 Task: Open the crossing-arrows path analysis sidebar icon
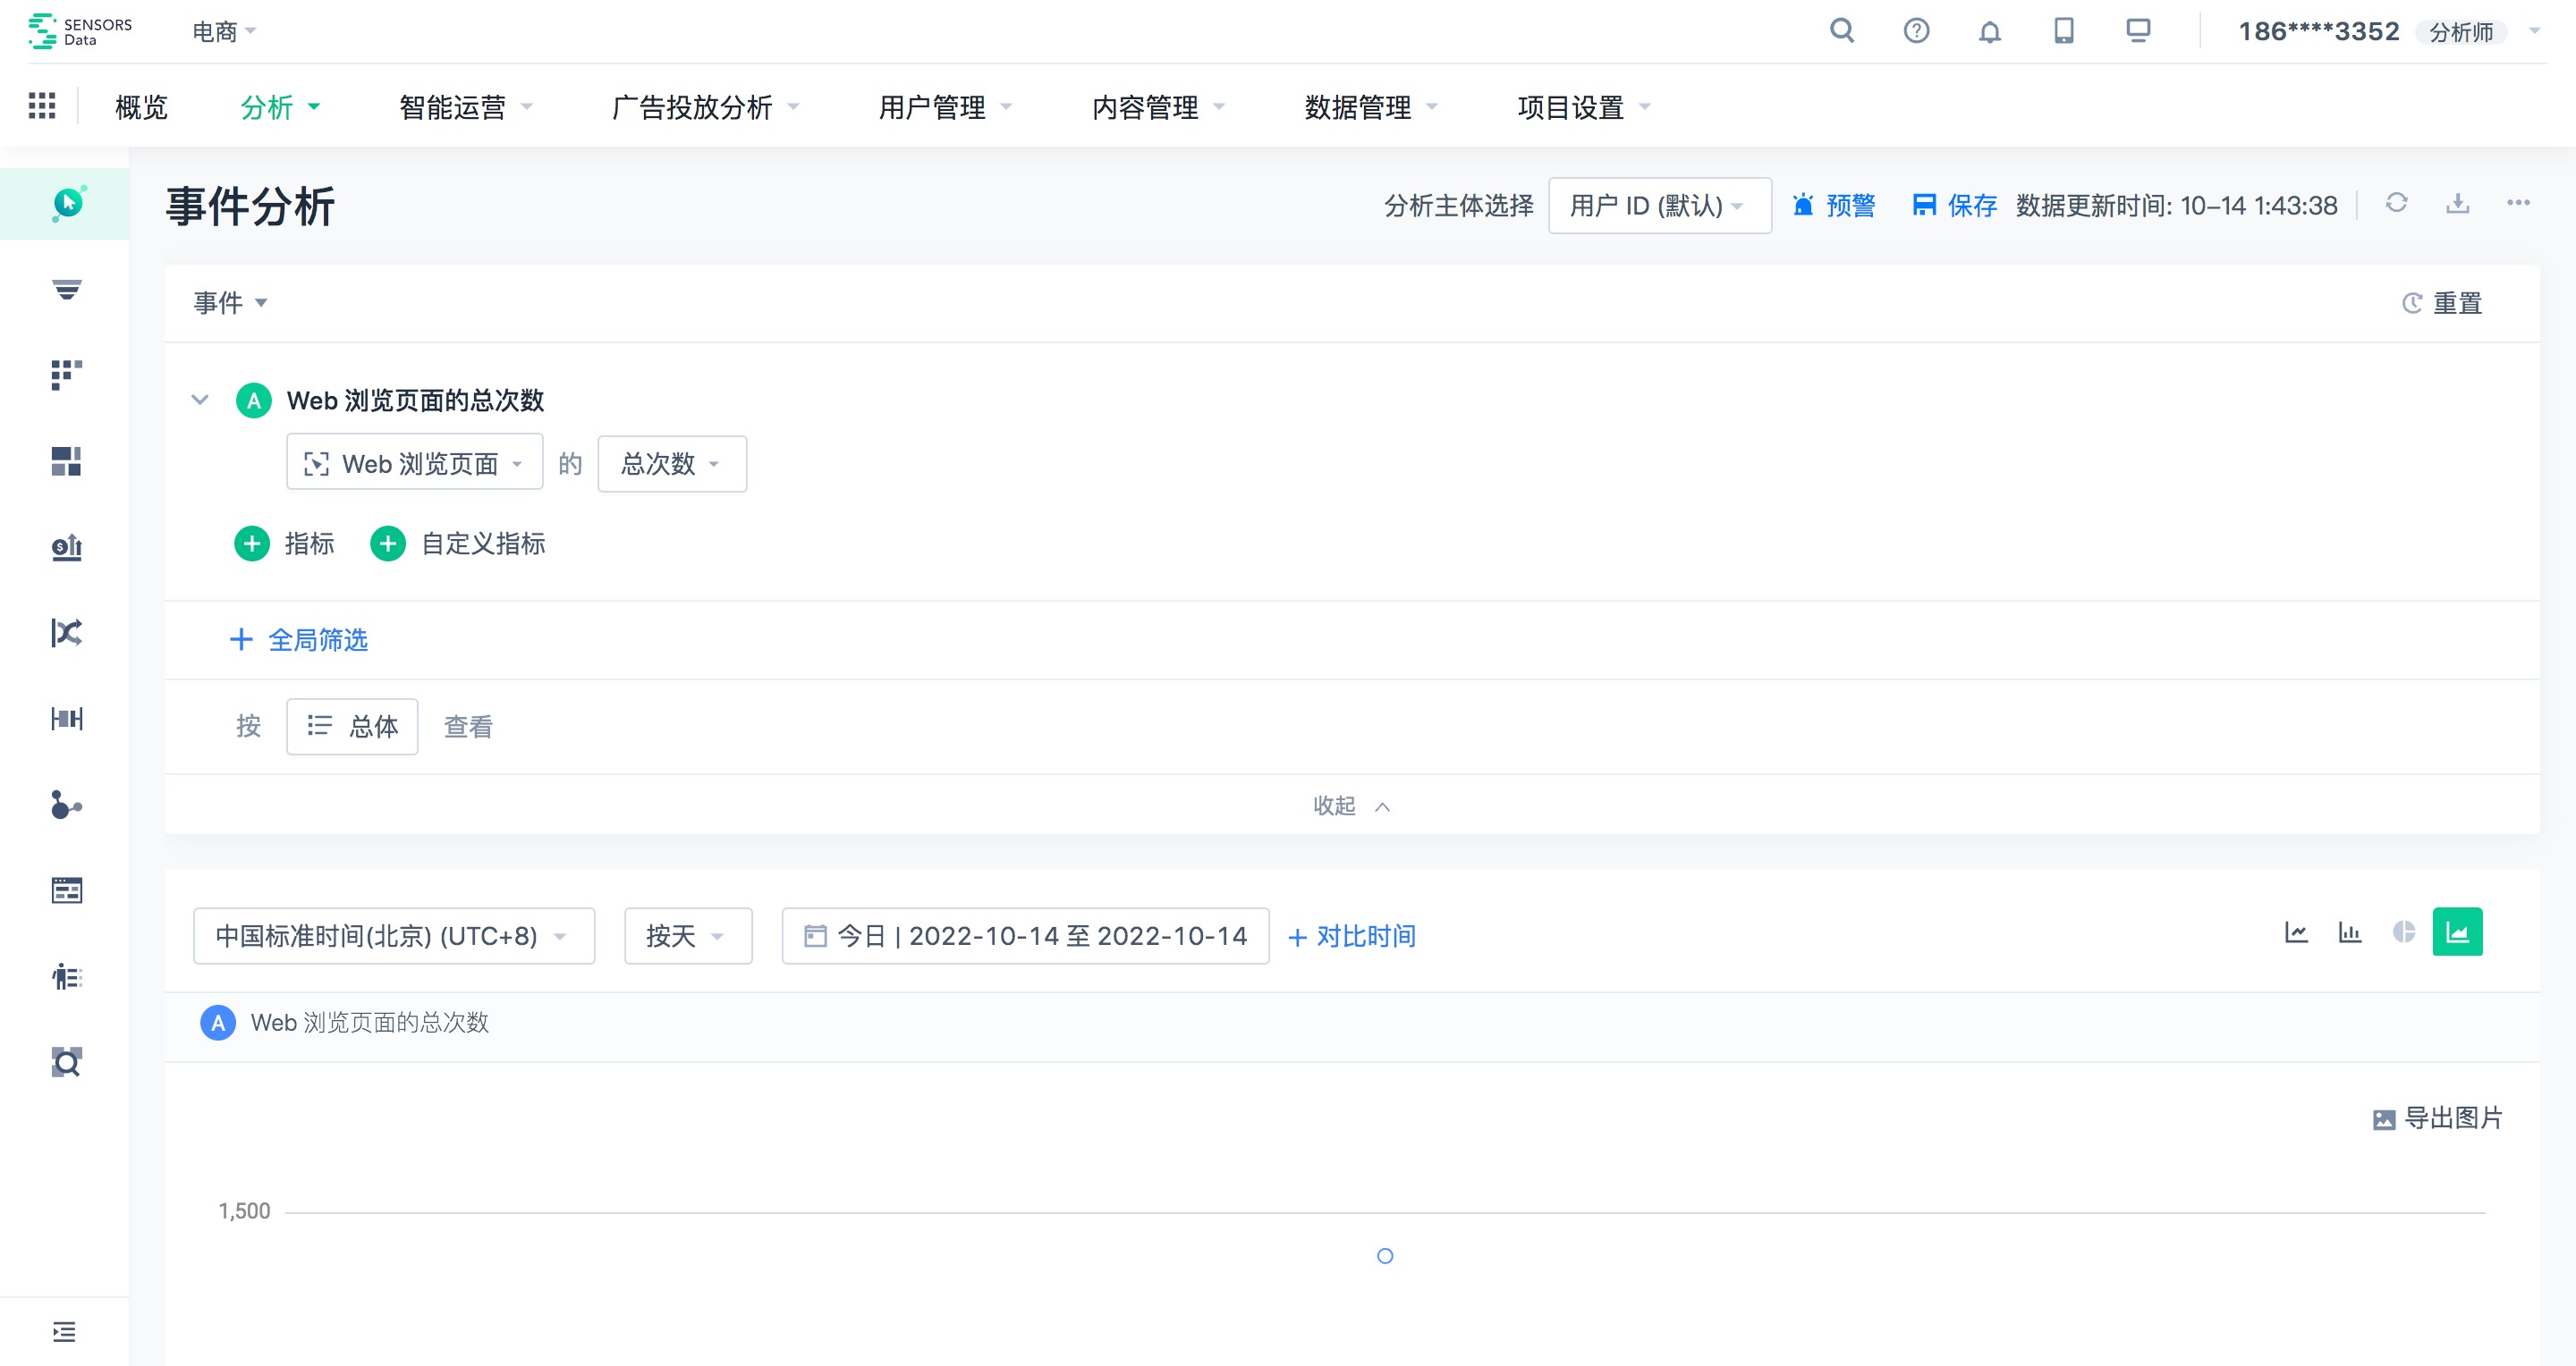[67, 633]
